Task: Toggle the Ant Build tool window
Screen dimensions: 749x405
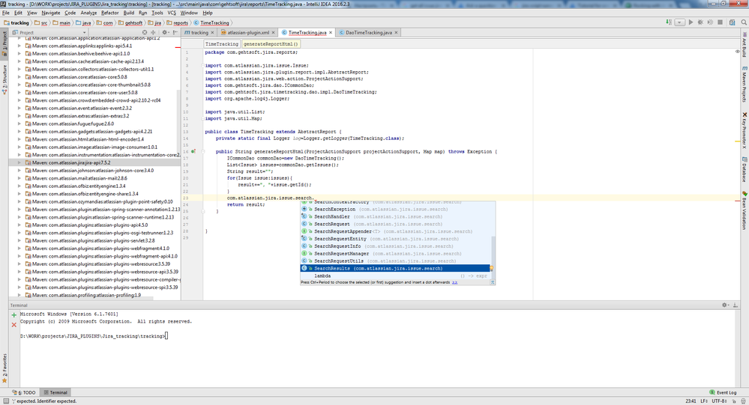Action: 745,46
